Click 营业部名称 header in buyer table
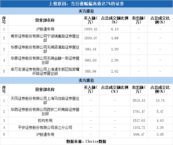The image size is (173, 145). coord(45,20)
